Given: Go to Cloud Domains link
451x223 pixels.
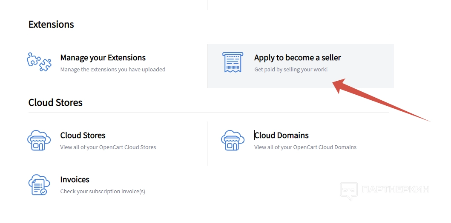Looking at the screenshot, I should pyautogui.click(x=282, y=135).
